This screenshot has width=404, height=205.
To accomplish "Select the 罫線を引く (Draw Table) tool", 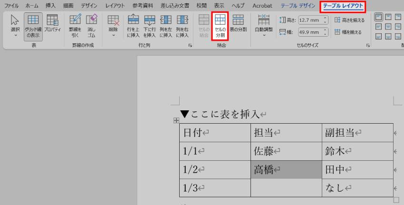I will pyautogui.click(x=75, y=26).
